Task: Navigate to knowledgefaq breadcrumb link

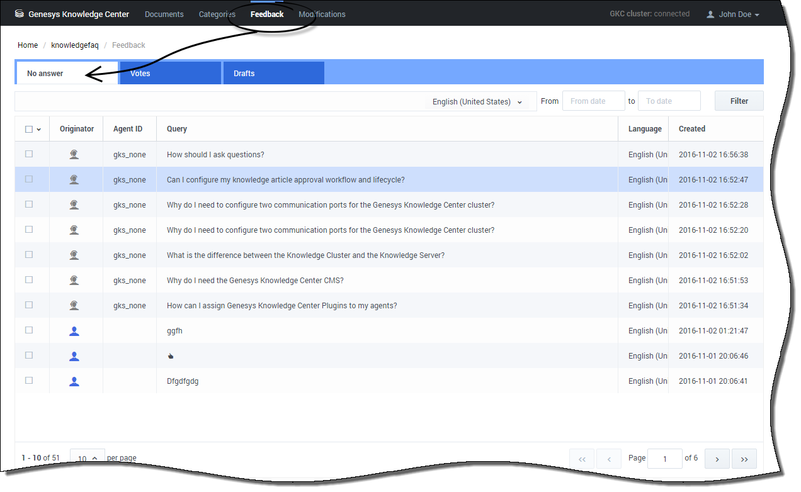Action: (75, 45)
